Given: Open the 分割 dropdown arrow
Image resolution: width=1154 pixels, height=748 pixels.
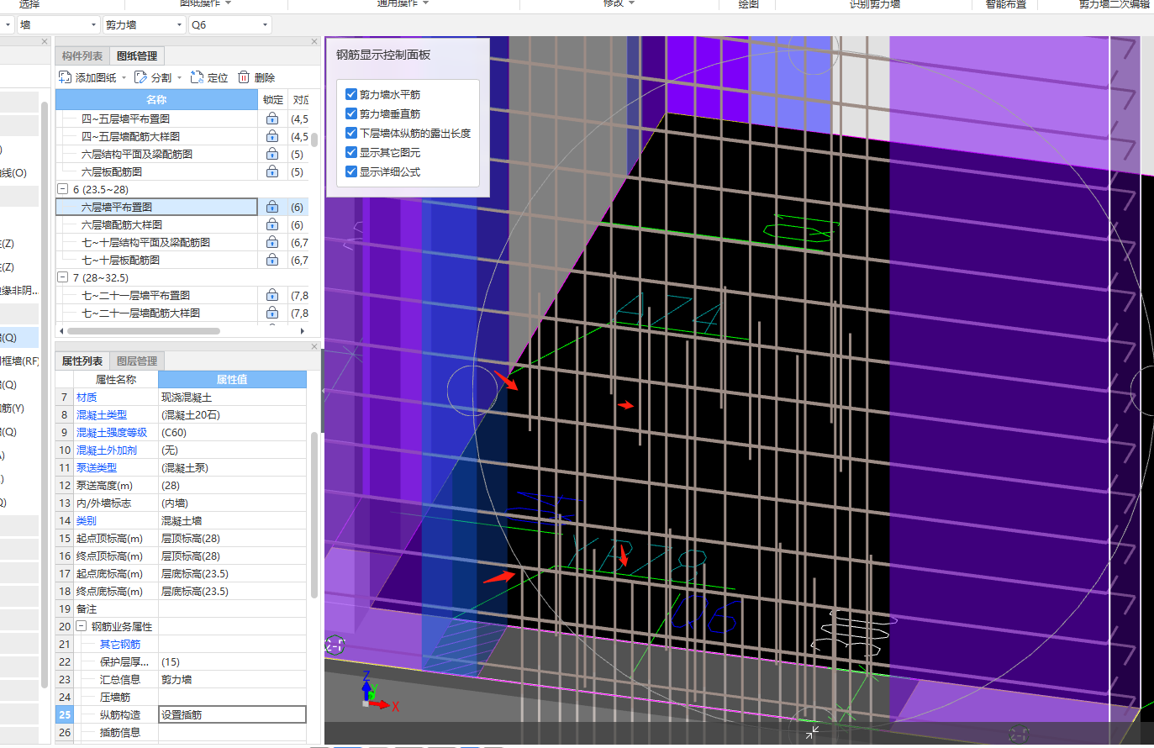Looking at the screenshot, I should point(179,78).
